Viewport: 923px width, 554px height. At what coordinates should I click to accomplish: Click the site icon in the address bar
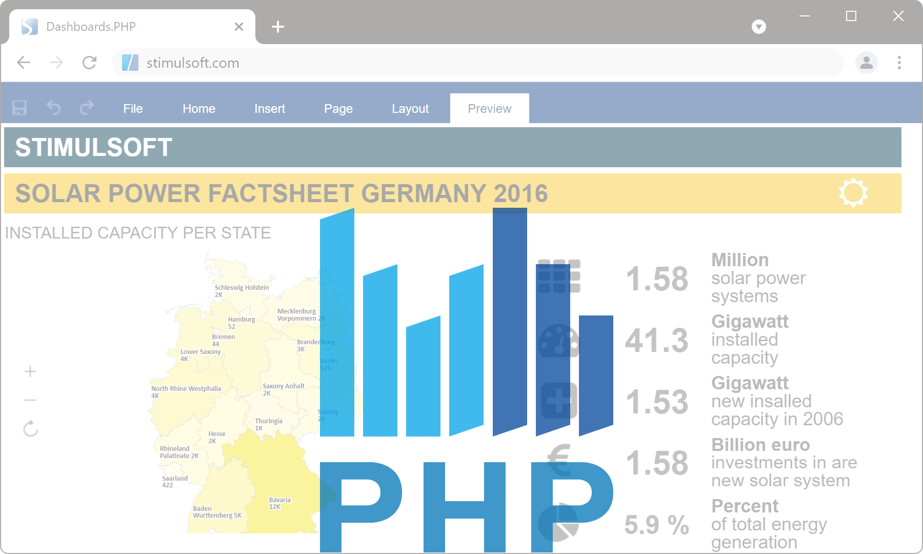pos(130,63)
